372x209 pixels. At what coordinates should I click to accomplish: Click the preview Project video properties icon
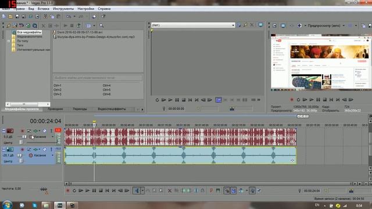275,26
